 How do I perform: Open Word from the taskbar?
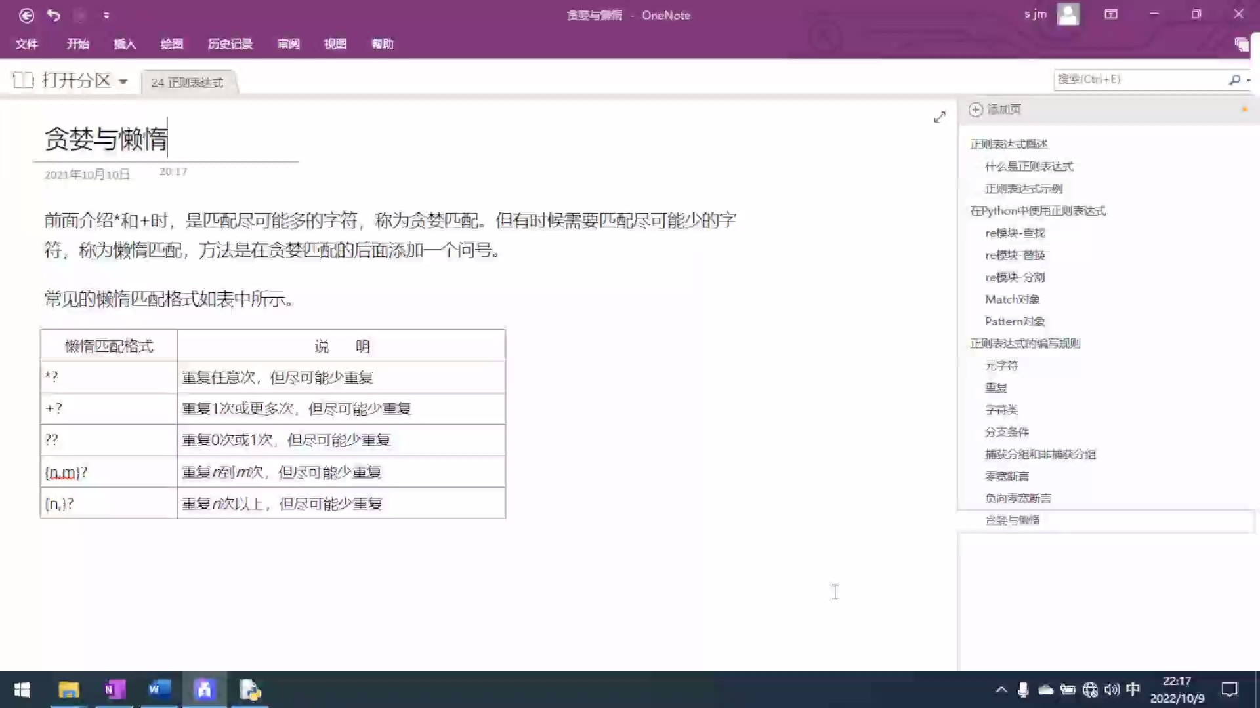click(158, 690)
